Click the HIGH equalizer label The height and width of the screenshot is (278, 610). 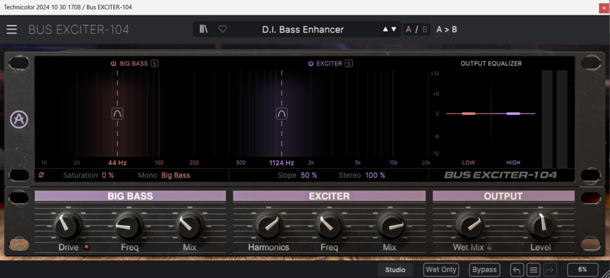(x=513, y=162)
